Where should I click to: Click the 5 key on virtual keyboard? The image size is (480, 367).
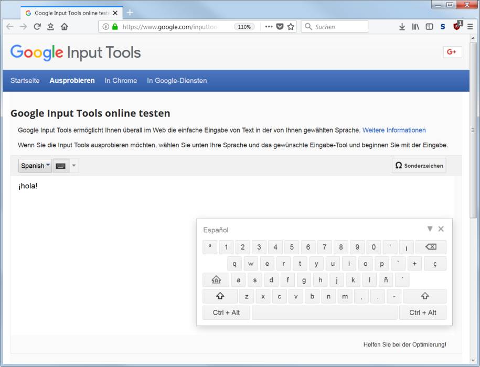292,247
